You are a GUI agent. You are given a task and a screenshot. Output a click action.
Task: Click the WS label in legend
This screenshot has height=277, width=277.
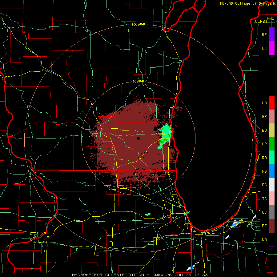point(264,171)
